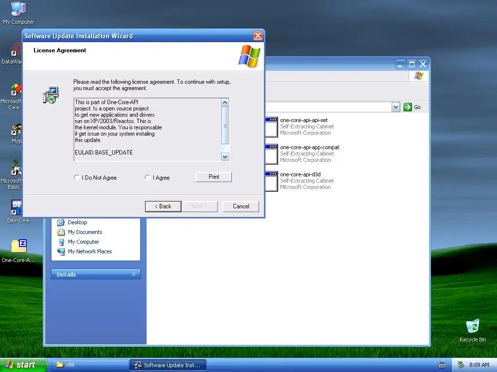497x372 pixels.
Task: Open the Start menu
Action: (23, 365)
